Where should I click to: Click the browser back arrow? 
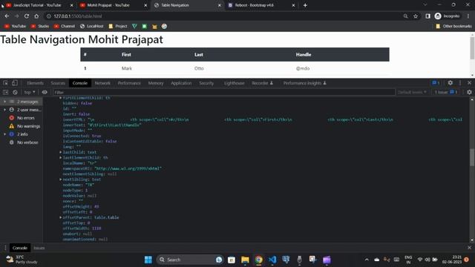(7, 16)
